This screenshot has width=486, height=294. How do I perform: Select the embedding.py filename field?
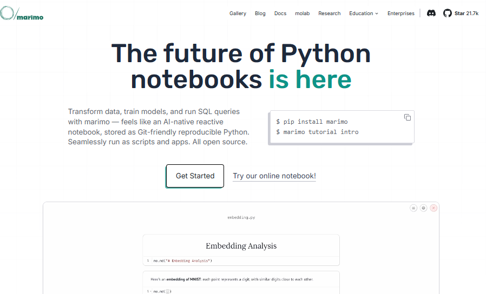241,217
